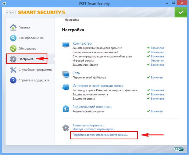
Task: Open the Сеть settings heading
Action: 76,73
